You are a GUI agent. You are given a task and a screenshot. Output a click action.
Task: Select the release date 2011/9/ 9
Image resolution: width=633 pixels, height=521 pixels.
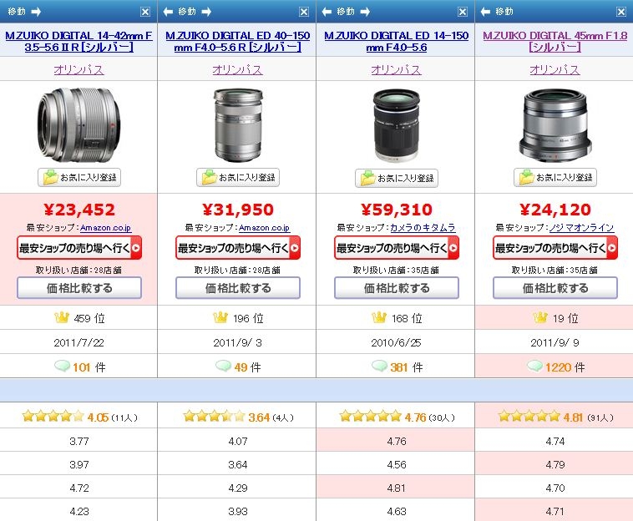pos(555,342)
